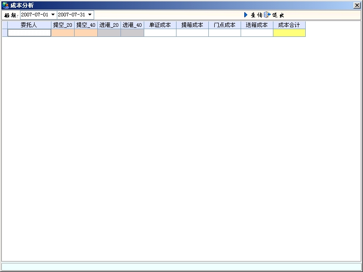This screenshot has width=363, height=272.
Task: Click the 查询 query play icon
Action: [x=246, y=15]
